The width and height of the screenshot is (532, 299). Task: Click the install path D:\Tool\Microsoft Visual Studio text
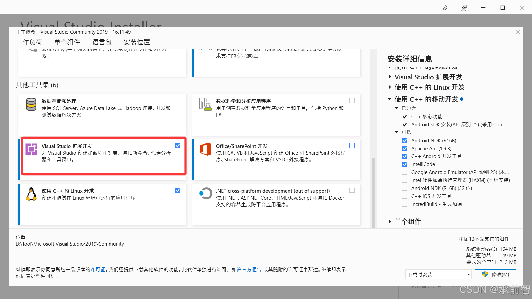(70, 244)
